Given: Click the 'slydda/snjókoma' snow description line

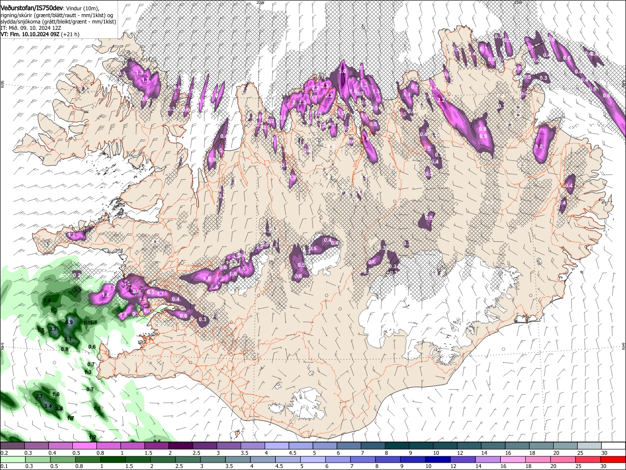Looking at the screenshot, I should (58, 22).
